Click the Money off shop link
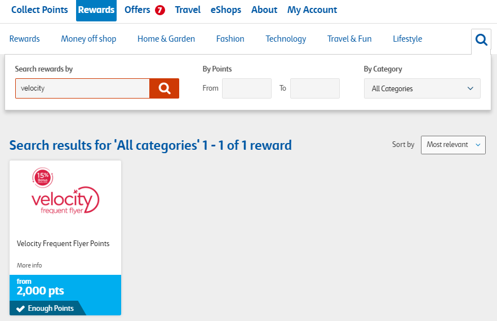497x321 pixels. point(88,39)
